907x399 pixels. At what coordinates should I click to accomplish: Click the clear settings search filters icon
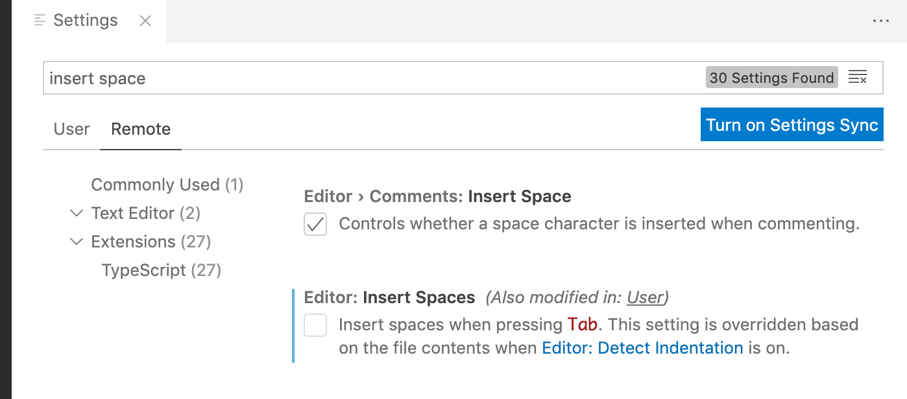click(x=858, y=77)
